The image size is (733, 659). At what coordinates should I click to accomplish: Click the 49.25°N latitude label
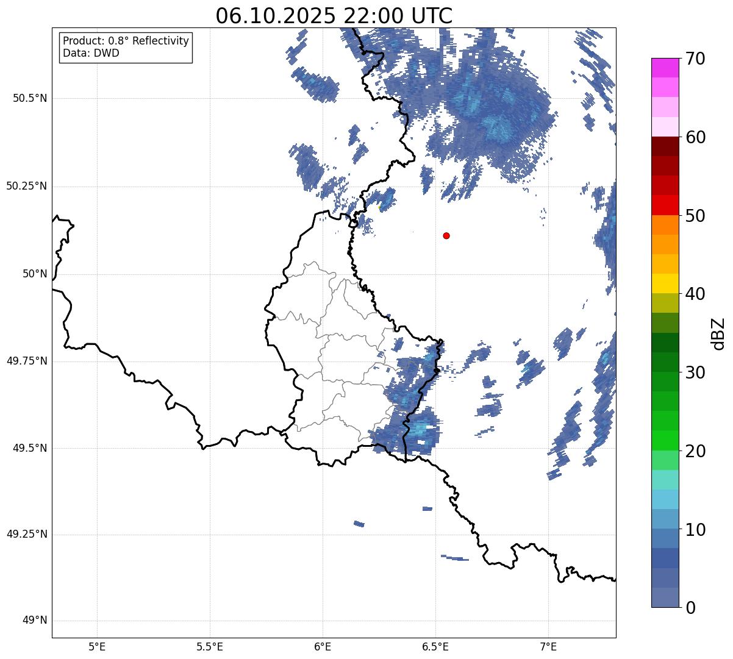point(26,535)
